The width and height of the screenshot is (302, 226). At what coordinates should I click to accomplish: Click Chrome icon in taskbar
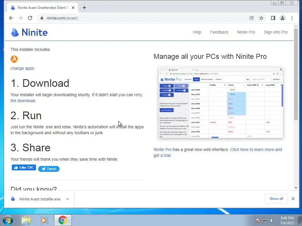[63, 220]
